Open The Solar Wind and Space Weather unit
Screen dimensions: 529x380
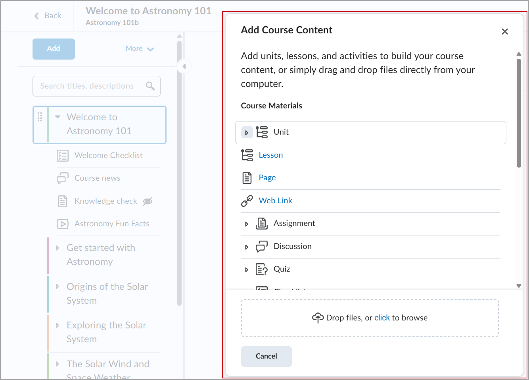tap(108, 370)
